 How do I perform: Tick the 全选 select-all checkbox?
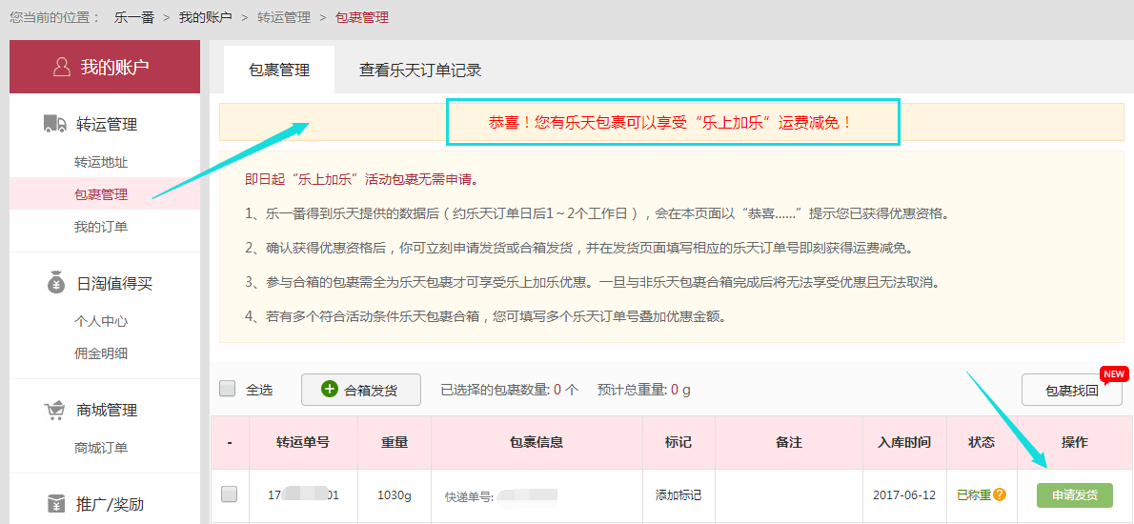click(228, 389)
